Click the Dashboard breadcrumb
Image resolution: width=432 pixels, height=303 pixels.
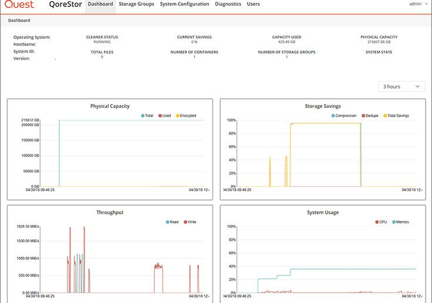point(19,21)
